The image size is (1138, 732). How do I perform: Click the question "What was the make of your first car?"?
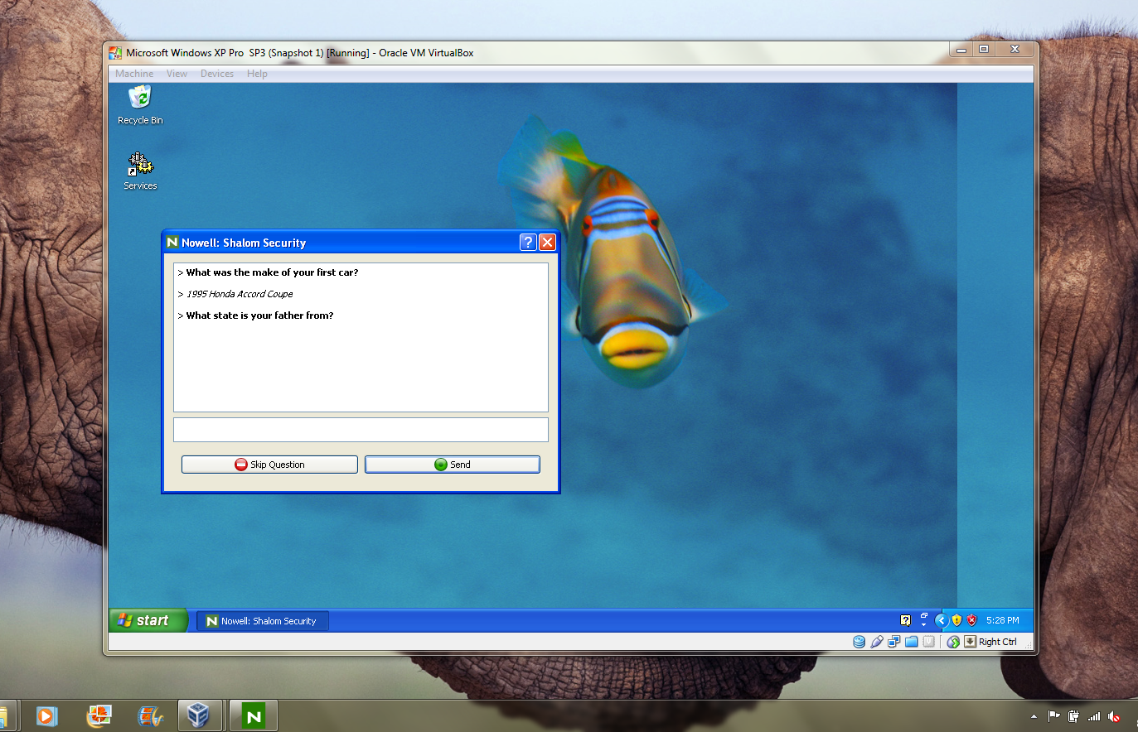[272, 272]
